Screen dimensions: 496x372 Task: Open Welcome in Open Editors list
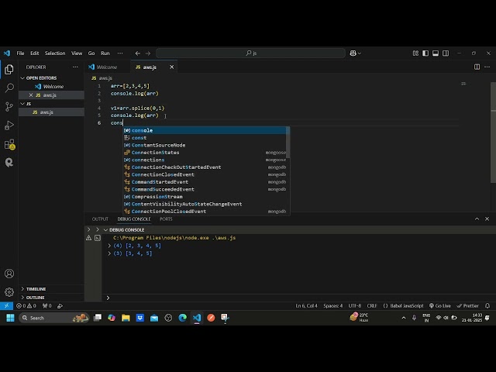pos(52,86)
